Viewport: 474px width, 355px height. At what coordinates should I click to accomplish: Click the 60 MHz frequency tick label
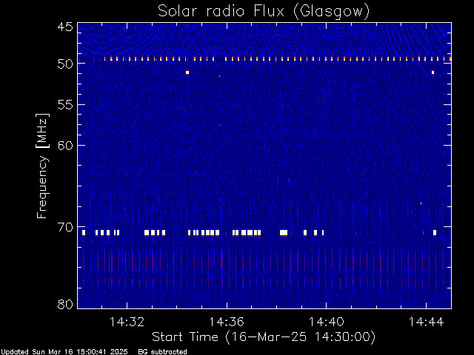pos(65,146)
